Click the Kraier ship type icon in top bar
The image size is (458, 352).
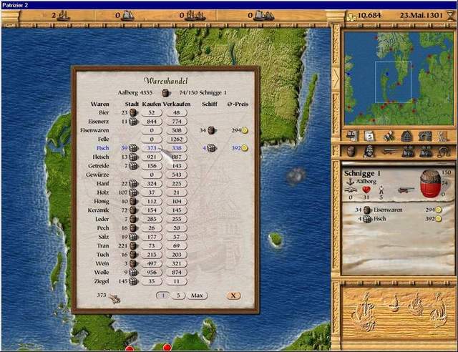click(127, 15)
